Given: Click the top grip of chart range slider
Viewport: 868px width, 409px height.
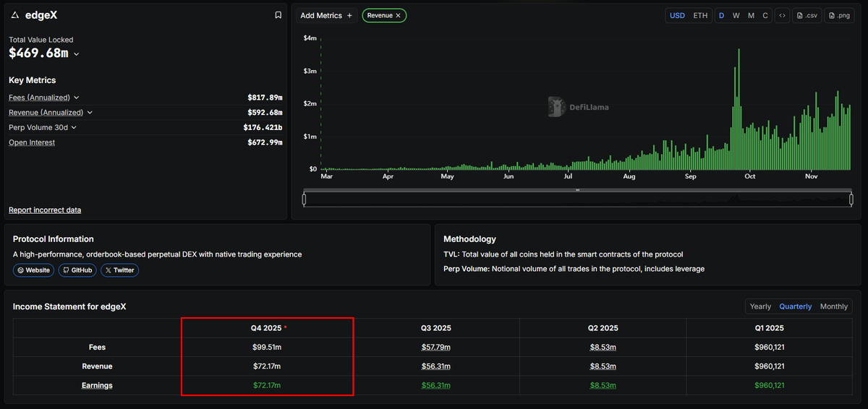Looking at the screenshot, I should tap(578, 190).
